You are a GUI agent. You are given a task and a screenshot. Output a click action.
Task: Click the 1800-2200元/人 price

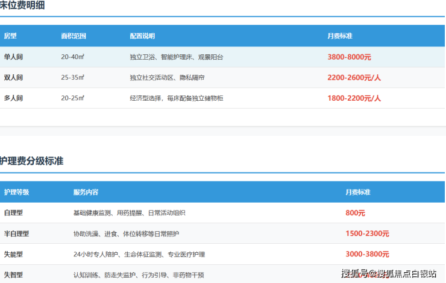pos(354,98)
